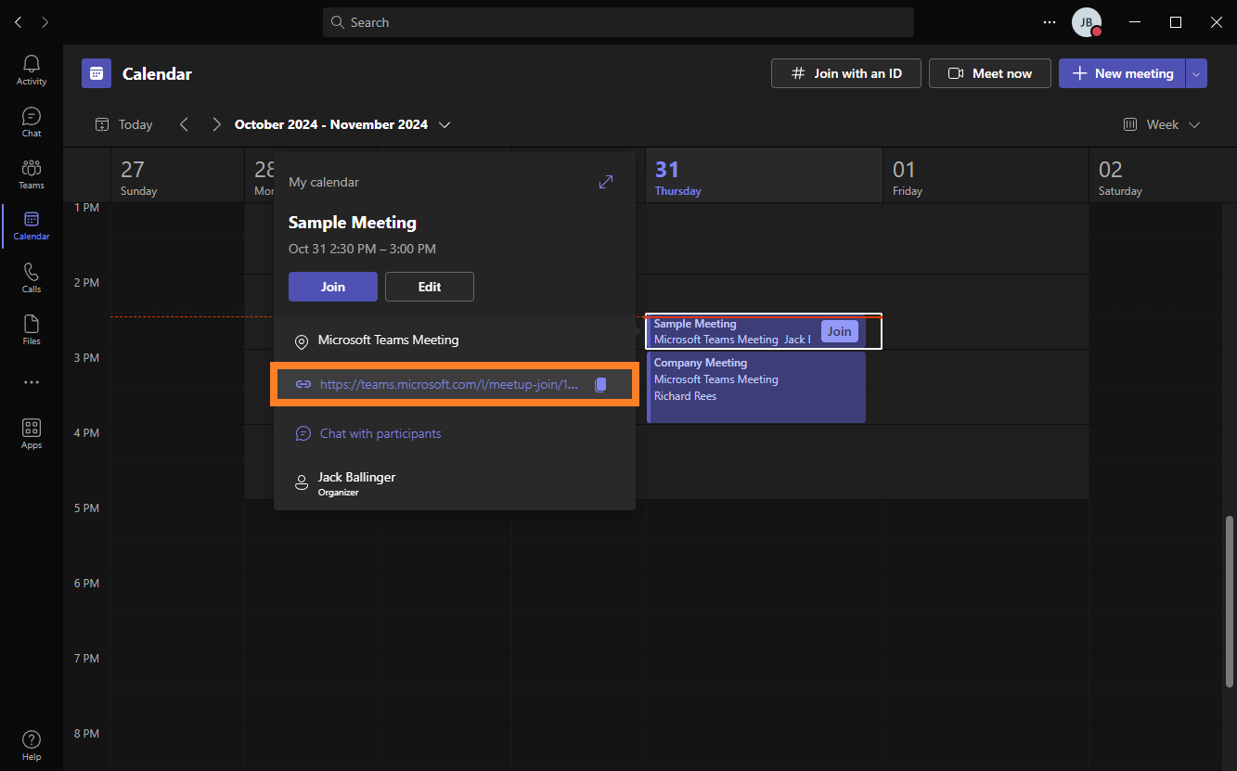Open the October-November date range picker
1237x771 pixels.
tap(341, 123)
